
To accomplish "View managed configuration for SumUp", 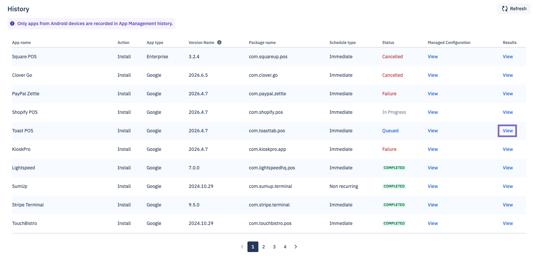I will (x=433, y=186).
